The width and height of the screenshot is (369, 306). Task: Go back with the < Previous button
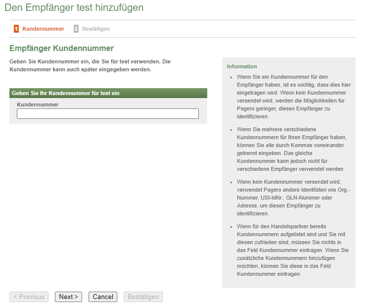click(29, 297)
